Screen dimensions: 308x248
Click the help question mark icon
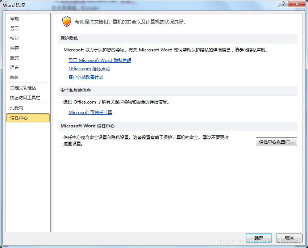pyautogui.click(x=283, y=4)
